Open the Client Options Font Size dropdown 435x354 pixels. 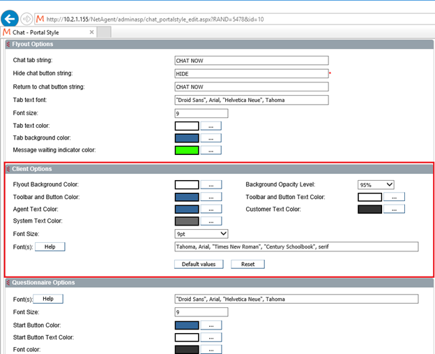coord(201,233)
